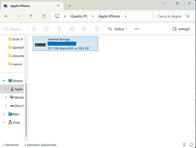This screenshot has height=148, width=196.
Task: Open the Nuovo dropdown menu
Action: point(13,29)
